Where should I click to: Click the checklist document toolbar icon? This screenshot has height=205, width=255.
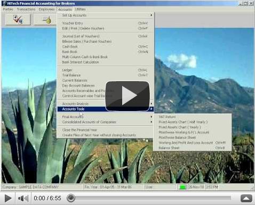[x=18, y=19]
